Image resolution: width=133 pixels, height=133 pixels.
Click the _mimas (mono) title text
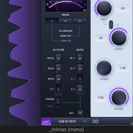click(x=66, y=130)
